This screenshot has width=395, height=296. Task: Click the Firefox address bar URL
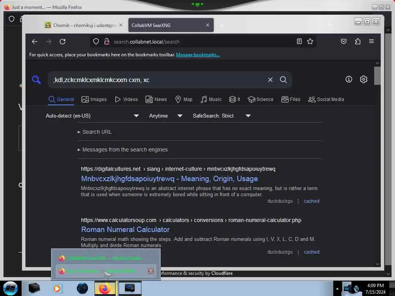(147, 42)
